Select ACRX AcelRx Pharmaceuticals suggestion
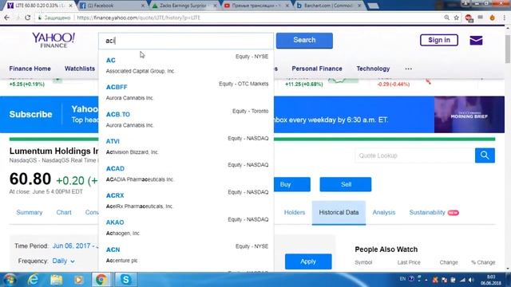 [x=186, y=200]
